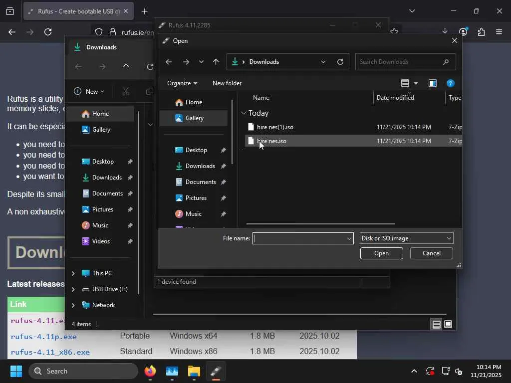
Task: Open Firefox extensions menu
Action: click(482, 31)
